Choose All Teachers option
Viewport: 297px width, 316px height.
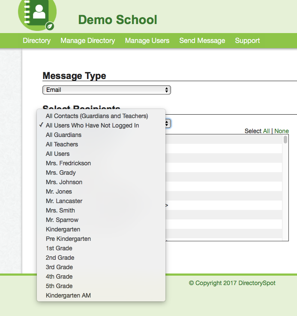[62, 144]
